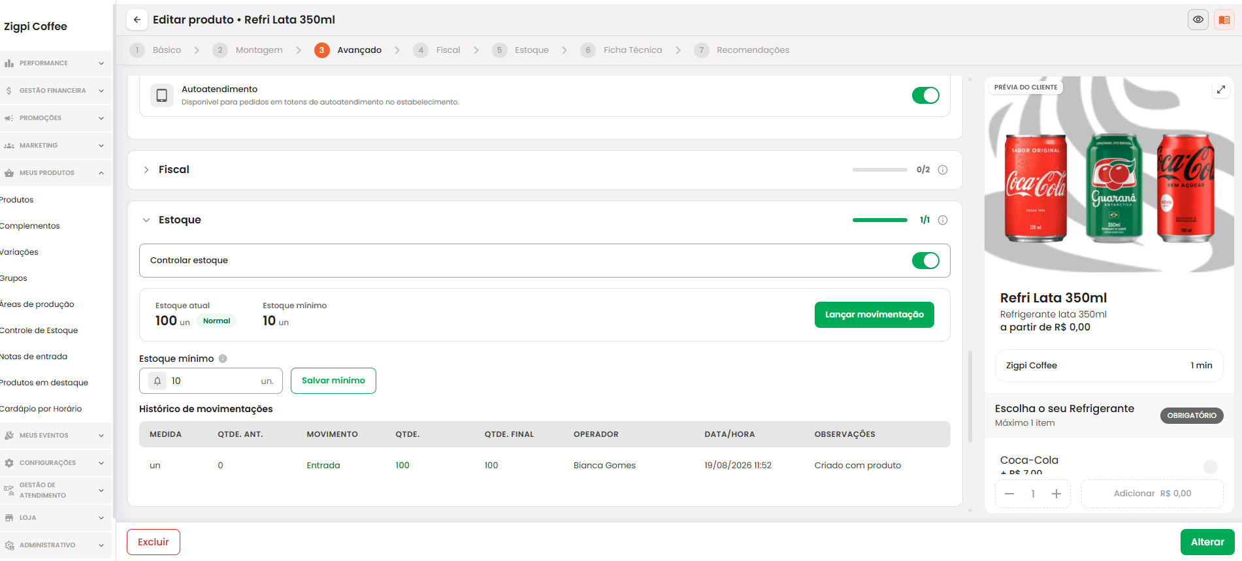Click the Meus Produtos basket icon

(x=9, y=173)
